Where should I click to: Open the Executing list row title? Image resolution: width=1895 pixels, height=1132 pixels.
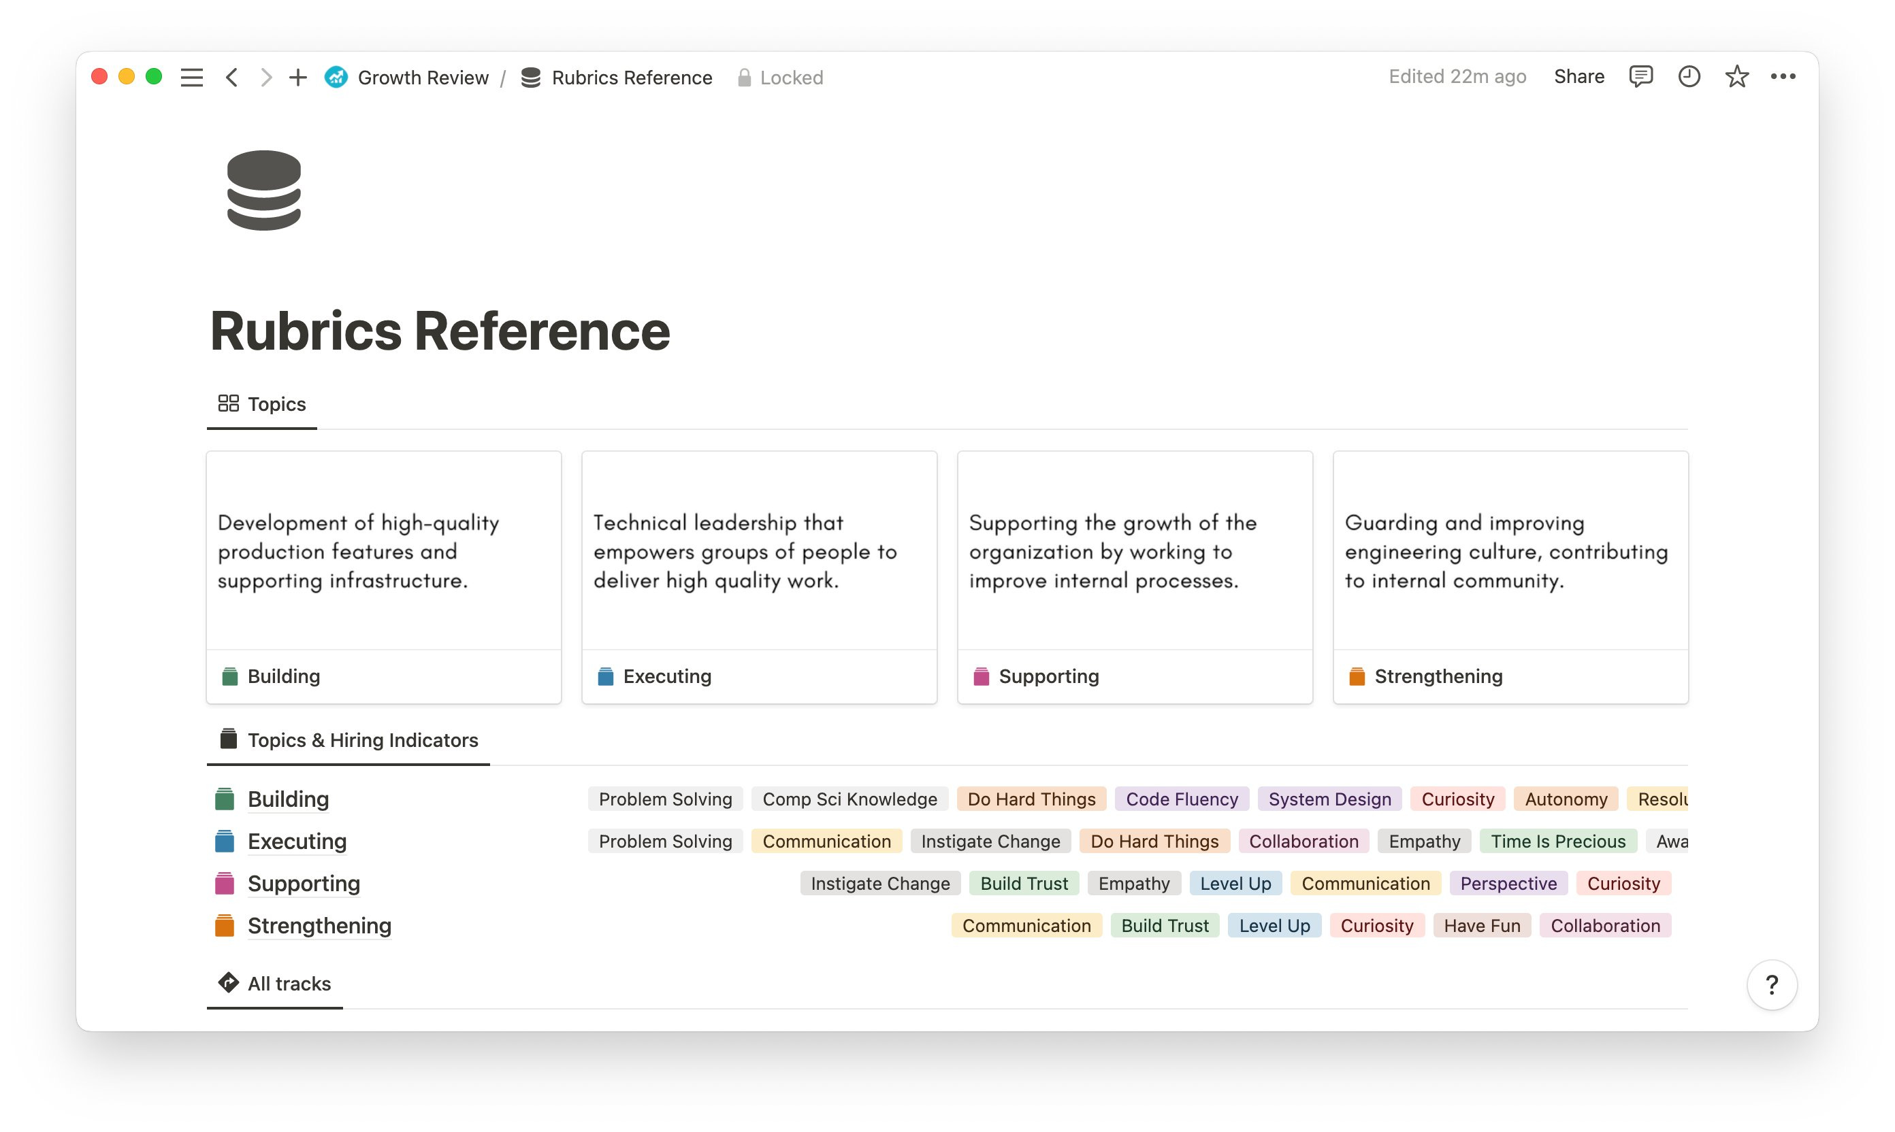(x=297, y=841)
